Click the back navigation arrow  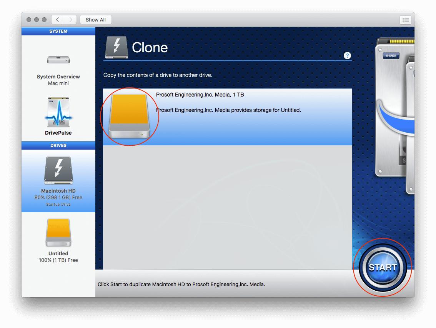pos(57,20)
